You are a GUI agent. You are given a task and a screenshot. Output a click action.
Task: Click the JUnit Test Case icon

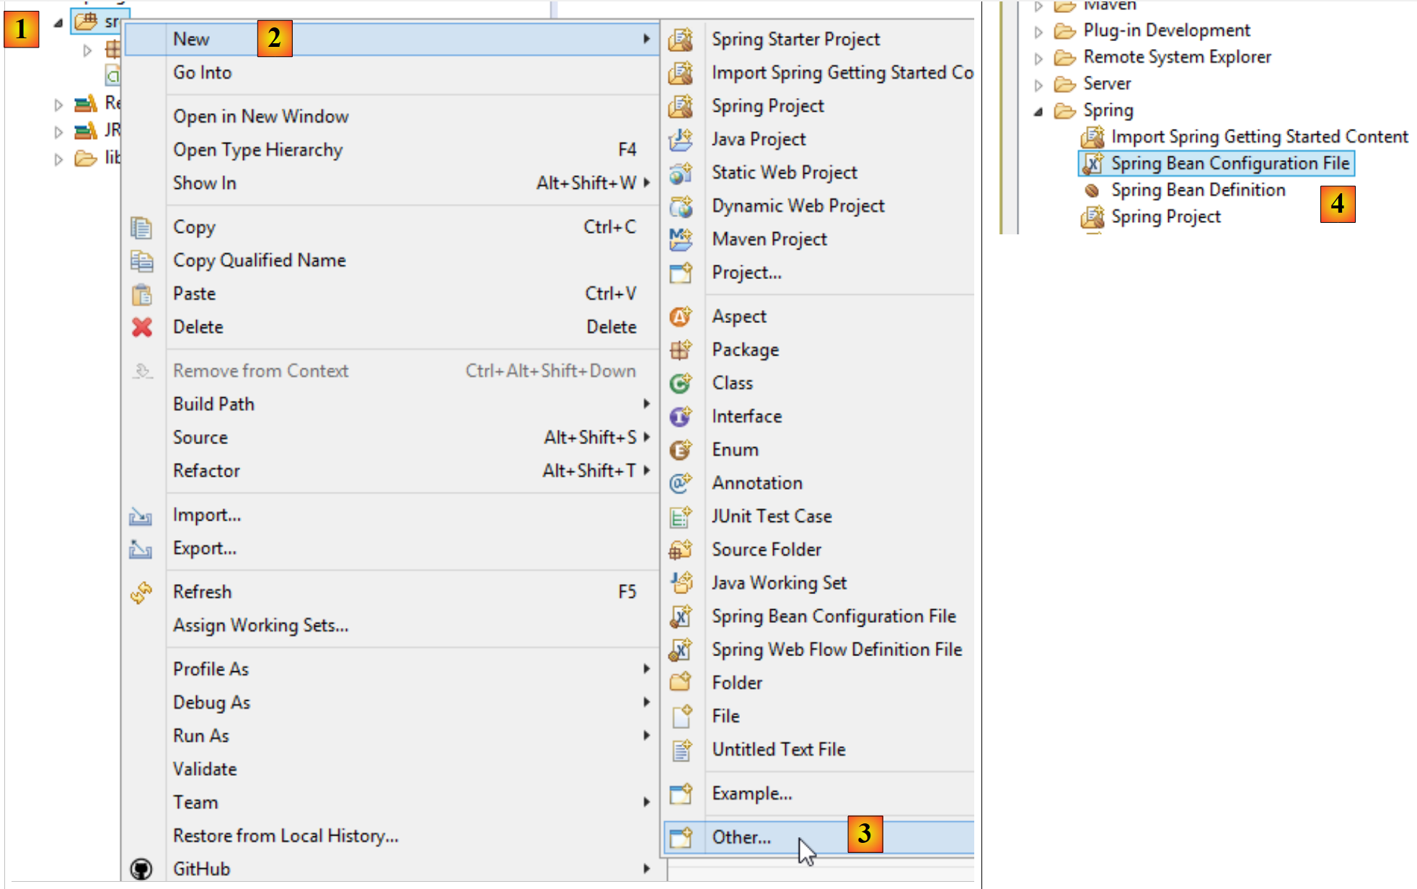680,516
